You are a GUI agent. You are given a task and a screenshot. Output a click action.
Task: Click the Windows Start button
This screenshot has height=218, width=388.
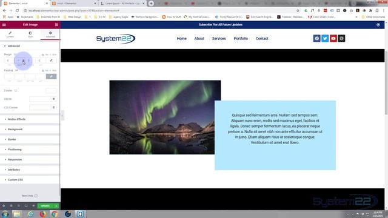click(x=5, y=214)
